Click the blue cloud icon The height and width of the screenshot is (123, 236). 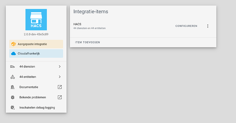(13, 54)
